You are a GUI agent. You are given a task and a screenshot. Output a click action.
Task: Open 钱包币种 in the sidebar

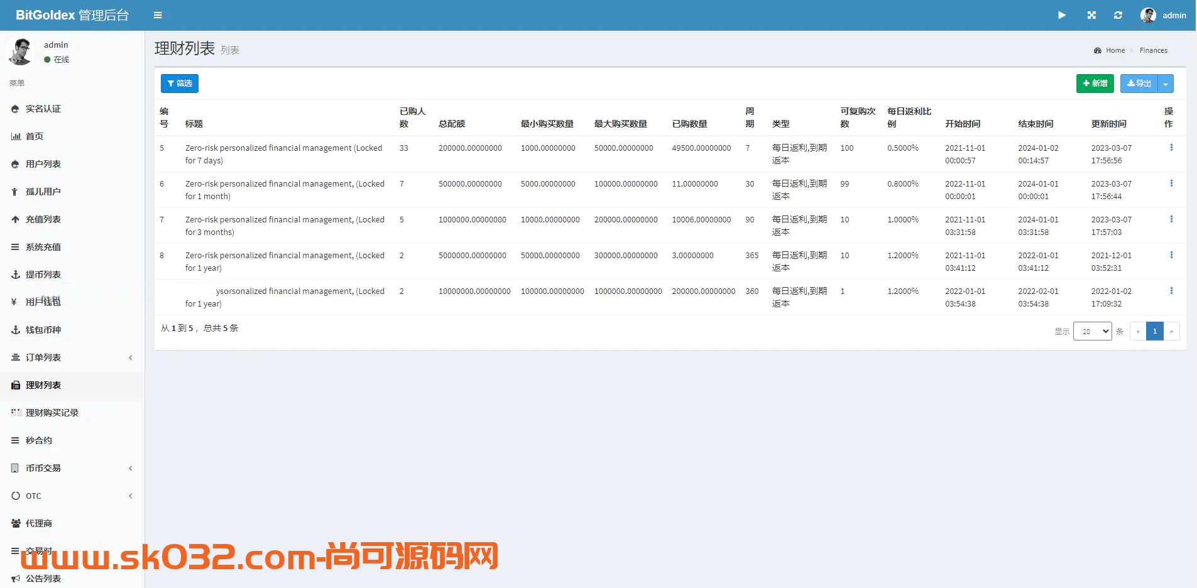point(72,330)
